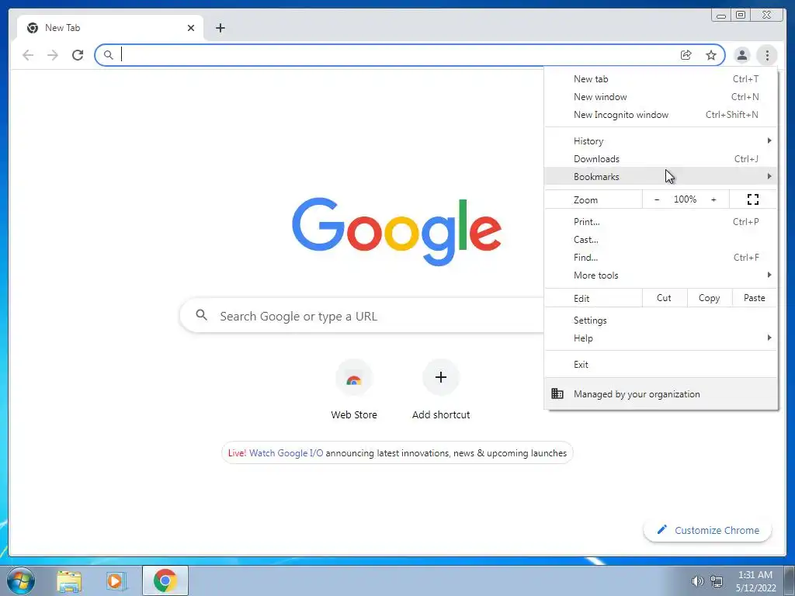Click the back navigation arrow
Screen dimensions: 795x596
click(28, 55)
